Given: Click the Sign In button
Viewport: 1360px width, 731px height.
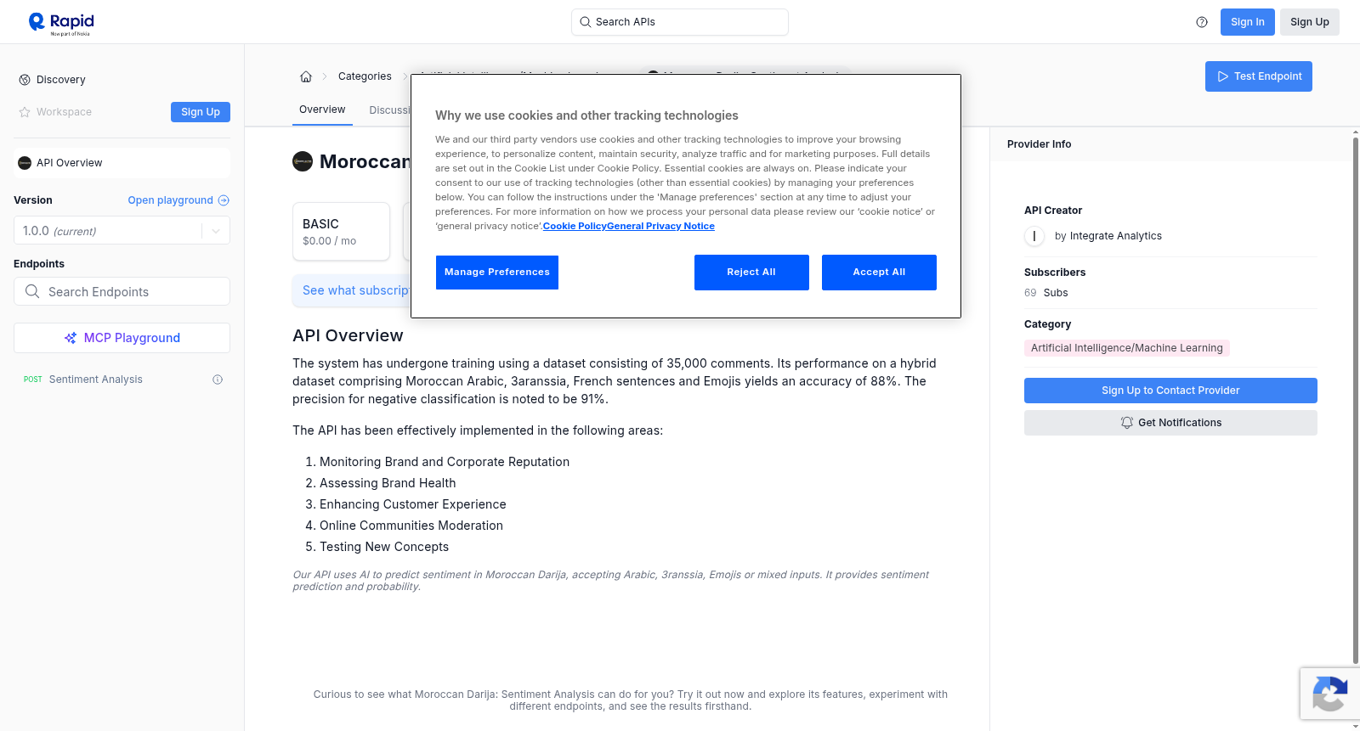Looking at the screenshot, I should pos(1247,22).
